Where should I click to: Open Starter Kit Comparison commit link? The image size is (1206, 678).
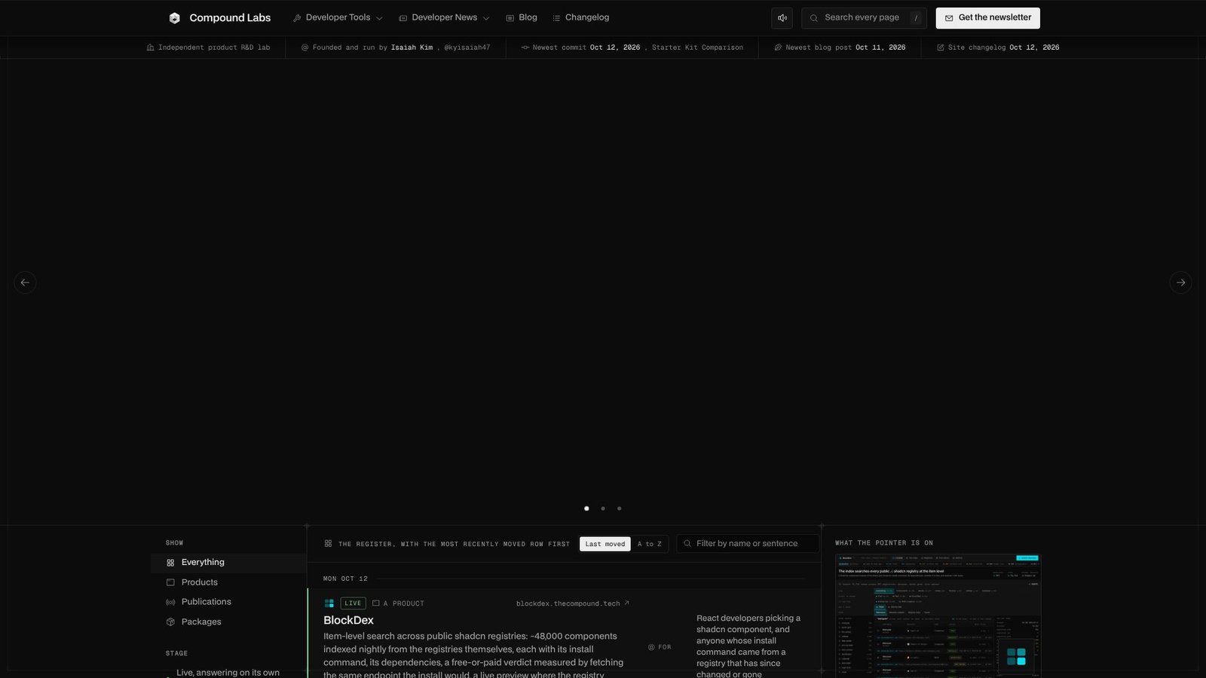click(x=697, y=47)
